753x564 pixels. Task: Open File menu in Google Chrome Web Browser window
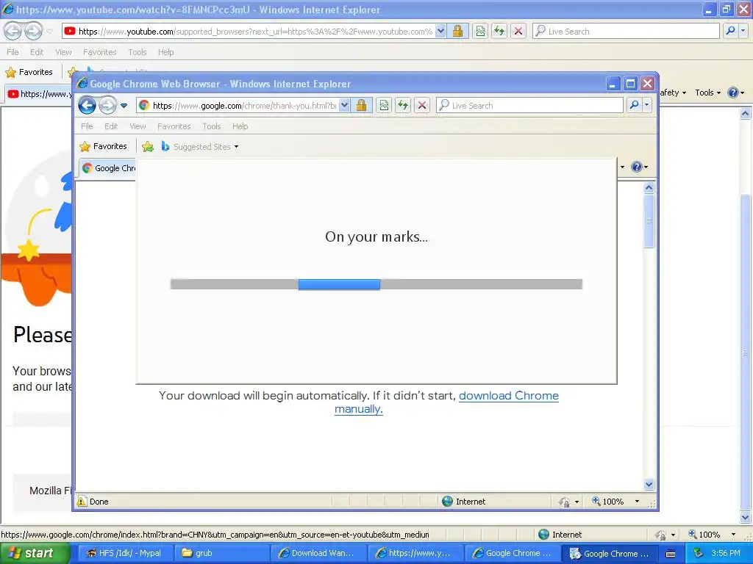click(87, 126)
